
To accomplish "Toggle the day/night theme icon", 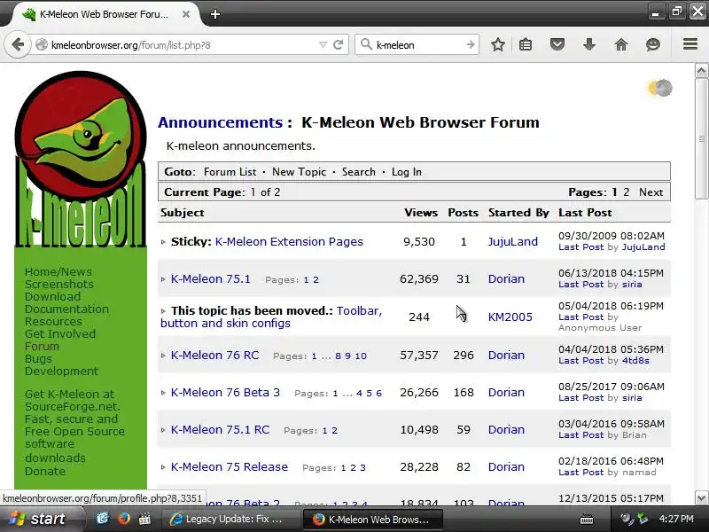I will tap(660, 88).
